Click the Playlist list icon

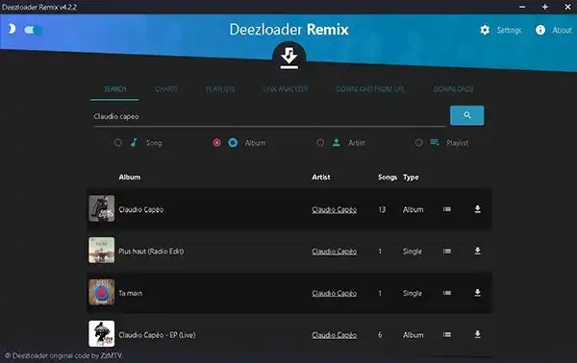pos(435,142)
